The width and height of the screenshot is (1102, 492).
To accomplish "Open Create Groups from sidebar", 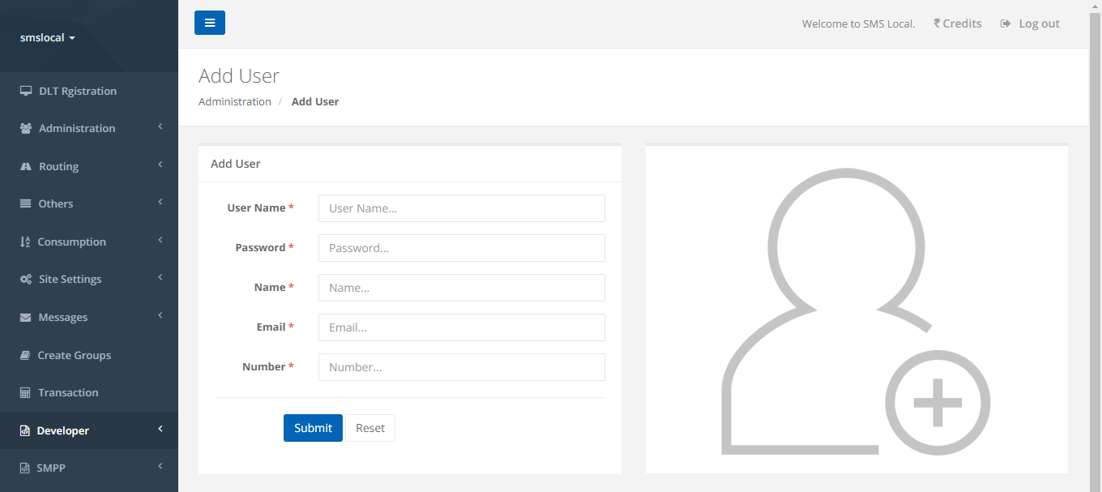I will tap(74, 355).
